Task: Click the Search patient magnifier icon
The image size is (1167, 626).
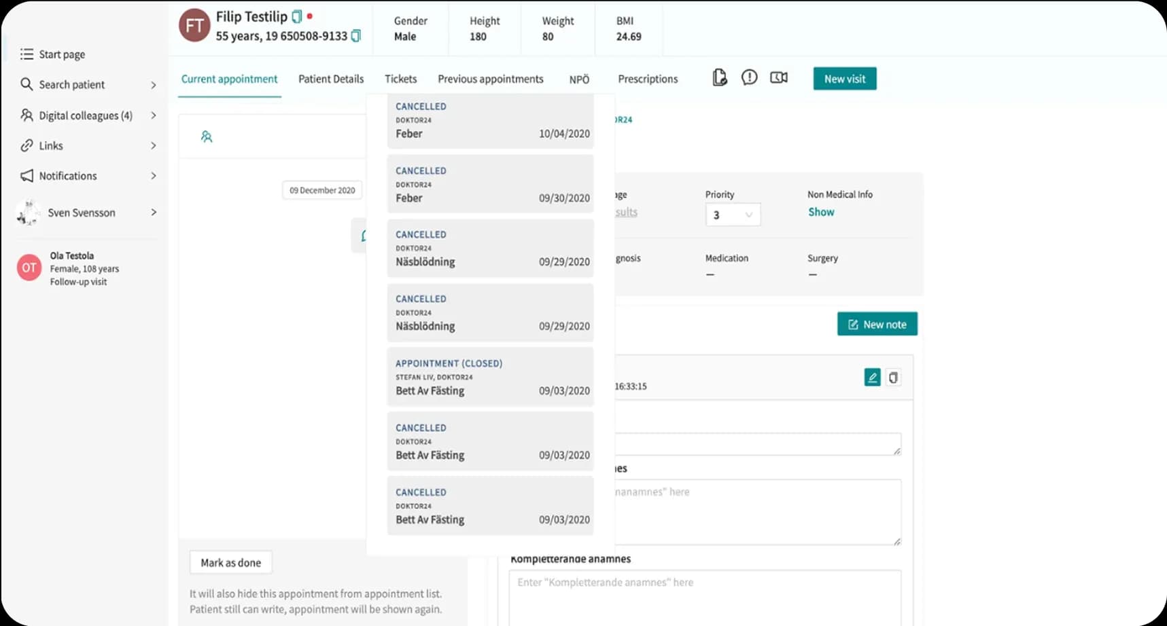Action: [x=27, y=84]
